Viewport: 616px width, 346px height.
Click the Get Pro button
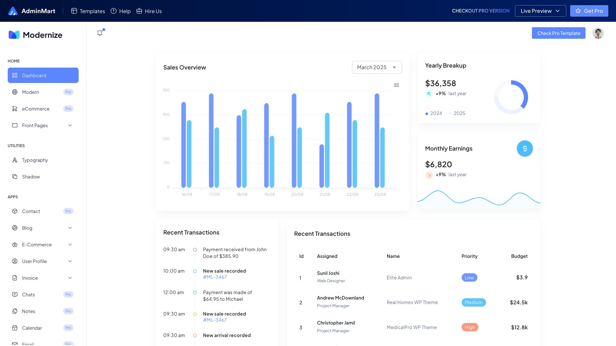589,11
